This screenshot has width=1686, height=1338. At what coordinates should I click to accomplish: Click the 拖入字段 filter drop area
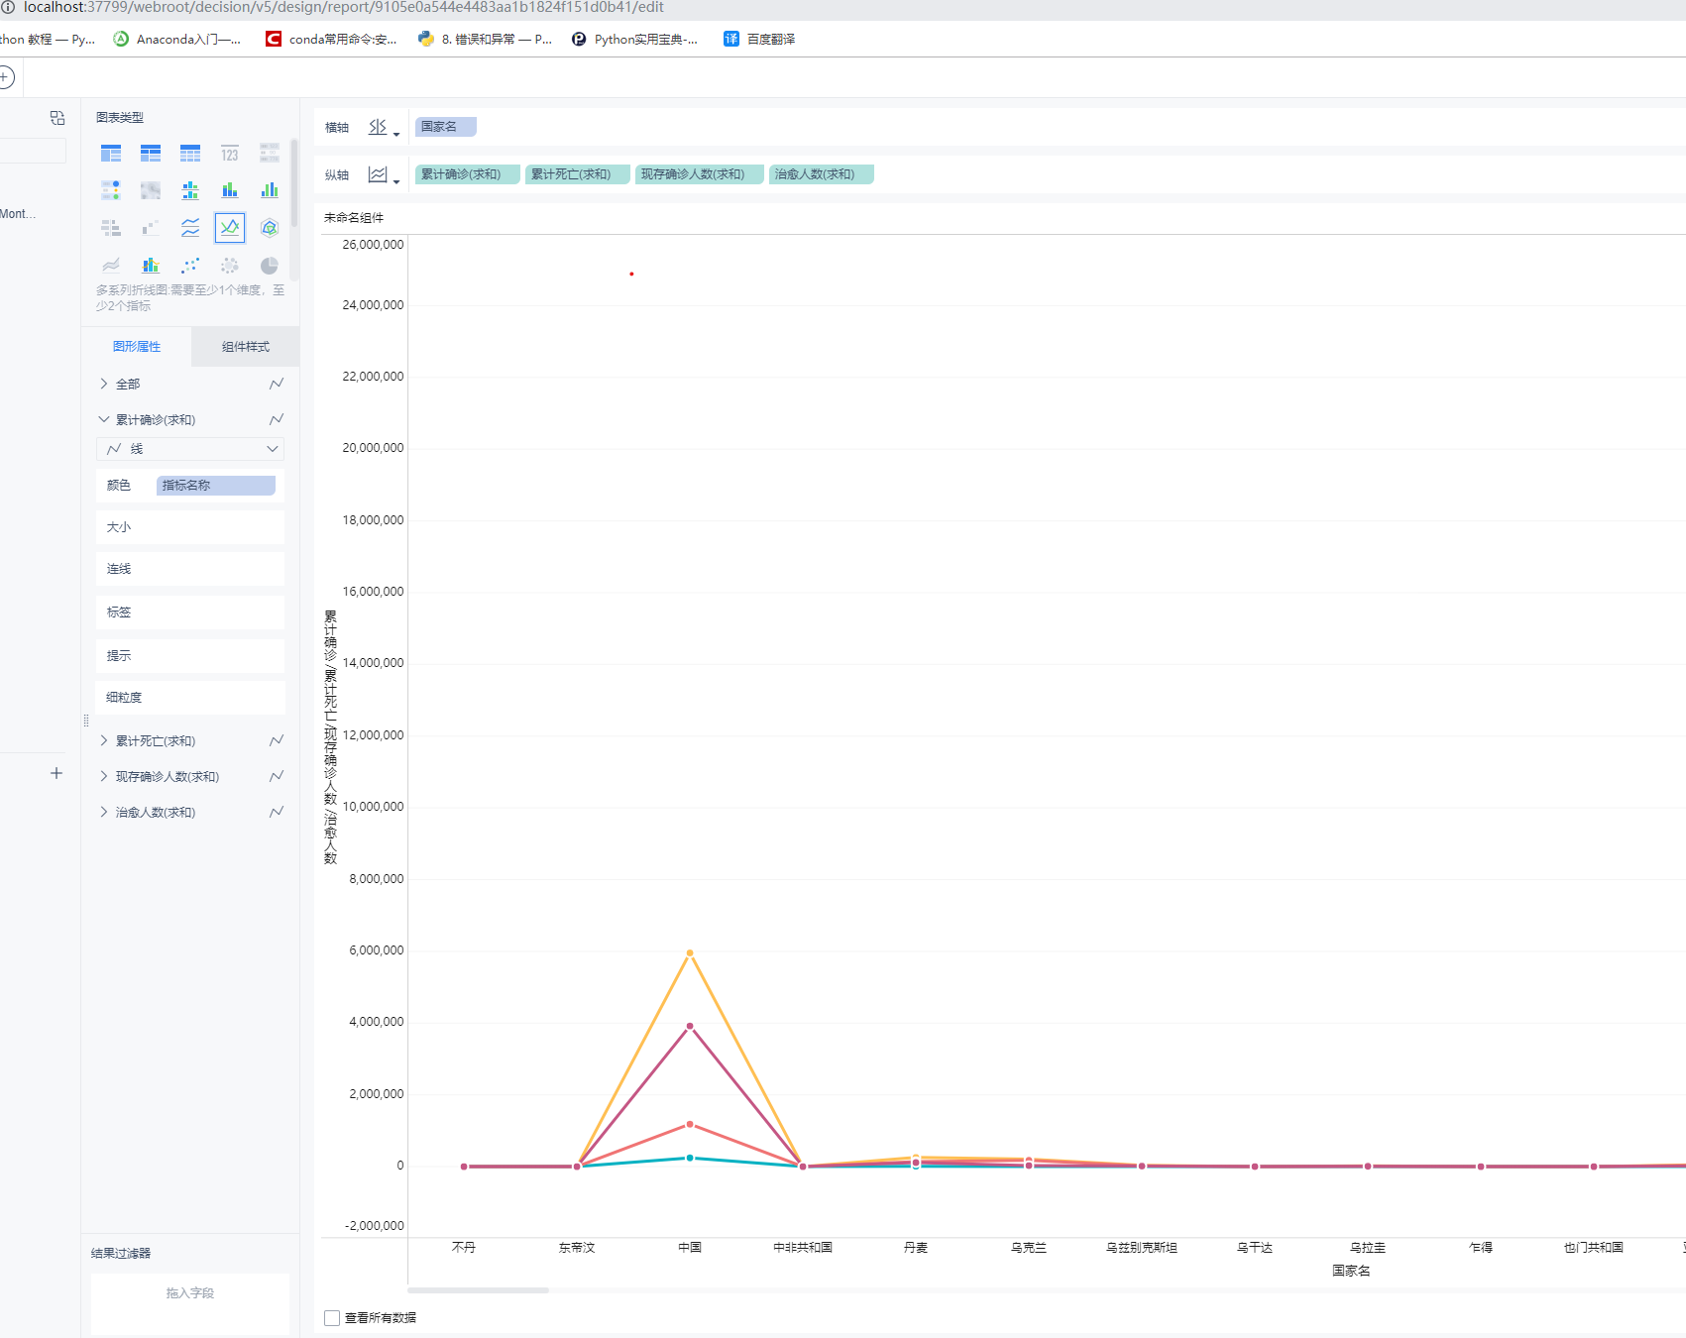(189, 1293)
